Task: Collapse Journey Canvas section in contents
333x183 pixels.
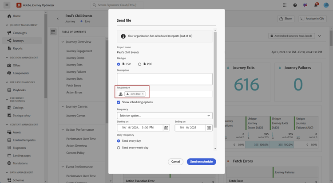Action: [63, 106]
